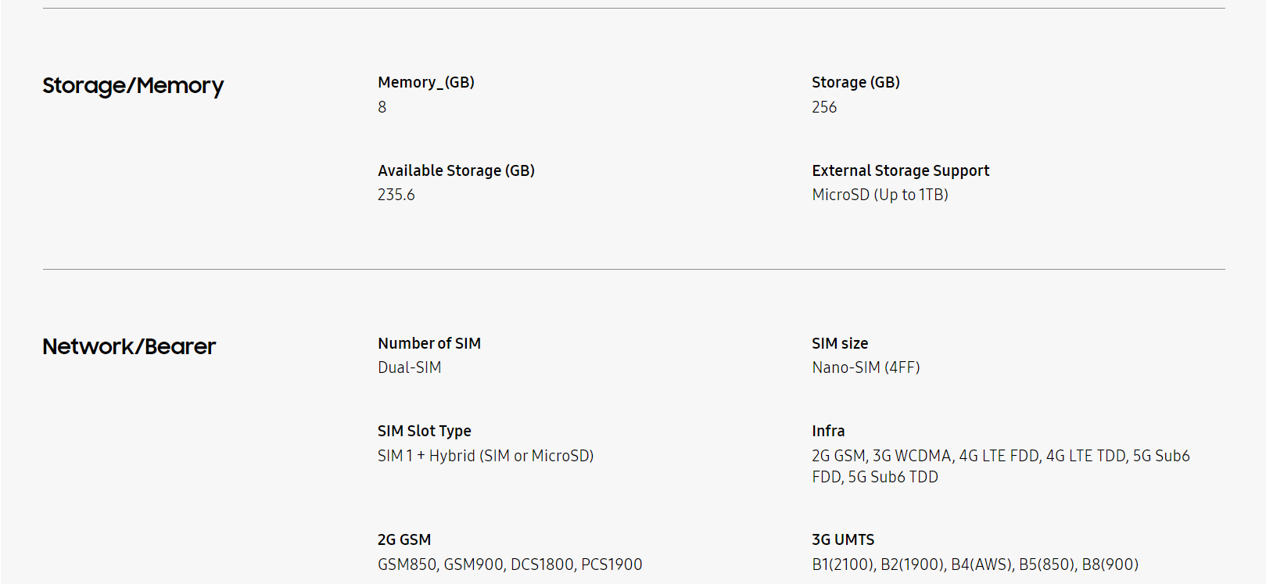The width and height of the screenshot is (1266, 584).
Task: Select the memory value 8
Action: (382, 107)
